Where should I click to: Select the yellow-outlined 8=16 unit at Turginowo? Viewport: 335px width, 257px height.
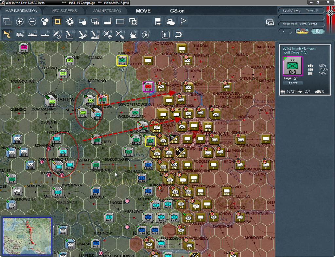click(122, 61)
